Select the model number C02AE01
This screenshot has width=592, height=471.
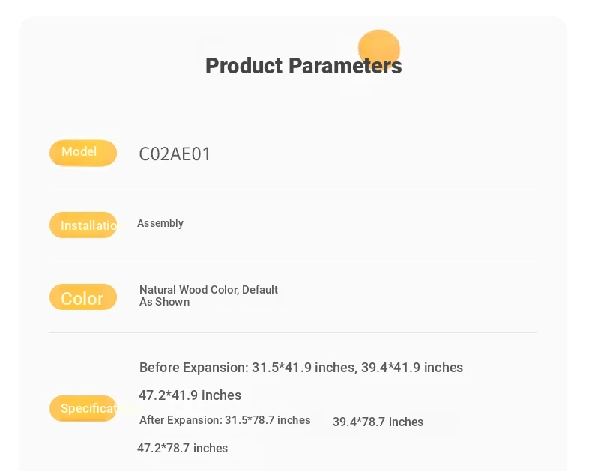(x=175, y=154)
